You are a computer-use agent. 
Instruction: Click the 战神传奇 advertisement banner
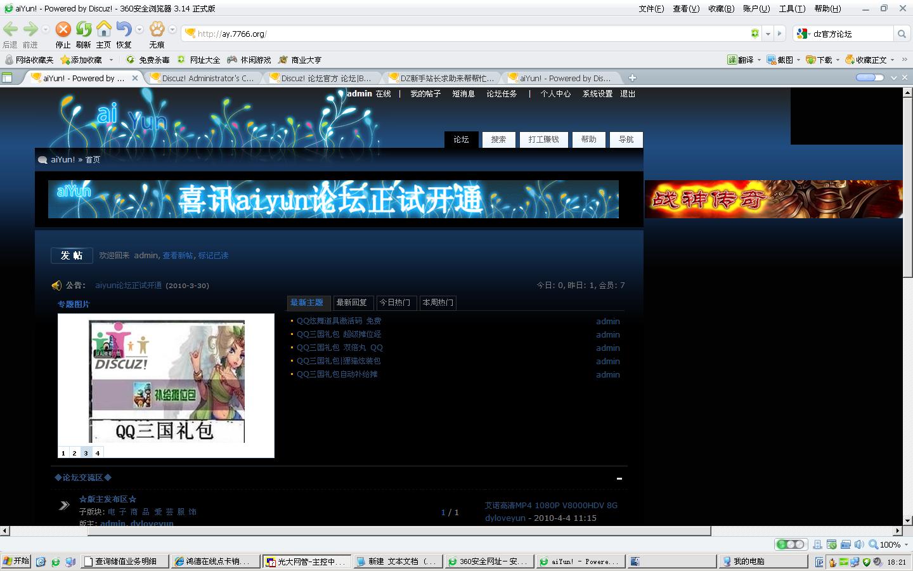tap(774, 199)
